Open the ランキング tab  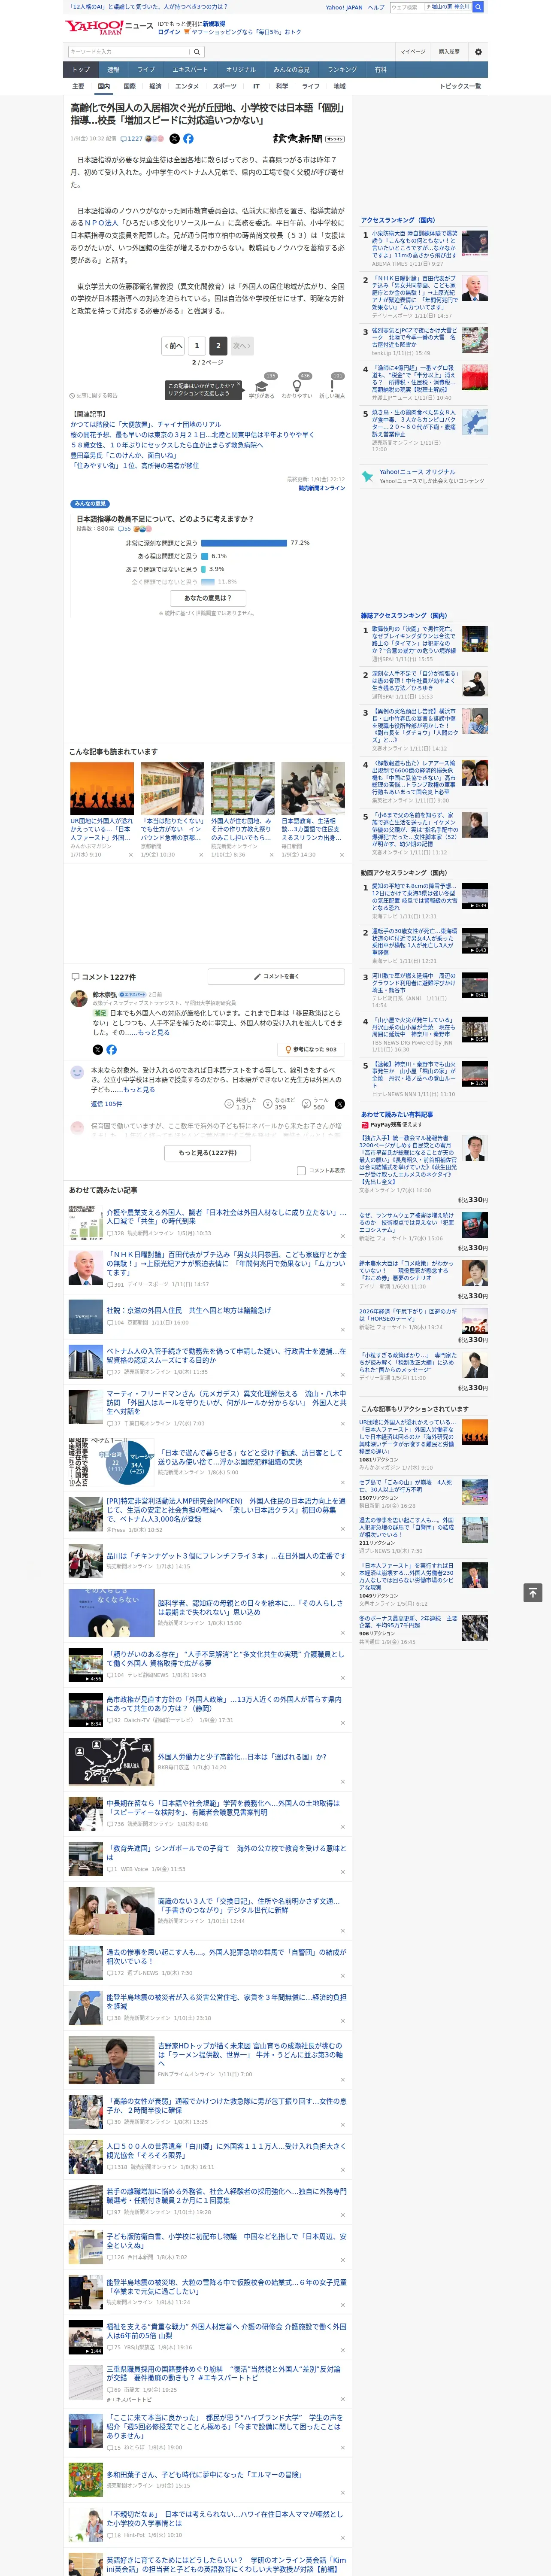[x=342, y=69]
